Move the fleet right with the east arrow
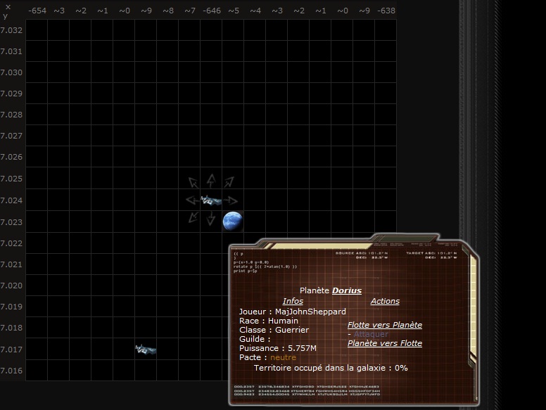 [230, 200]
